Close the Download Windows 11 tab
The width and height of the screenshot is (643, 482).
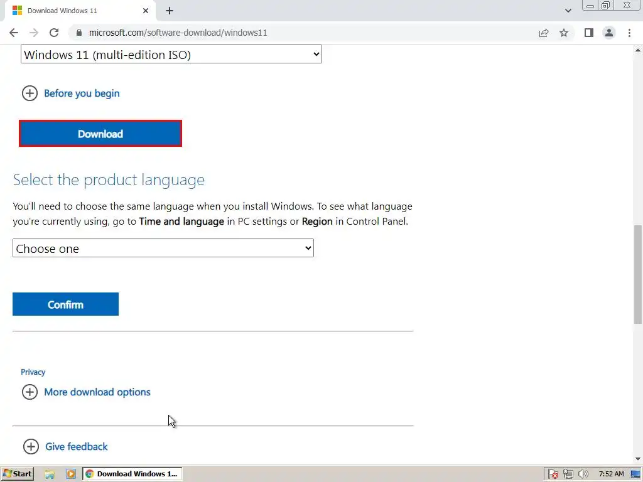point(146,11)
